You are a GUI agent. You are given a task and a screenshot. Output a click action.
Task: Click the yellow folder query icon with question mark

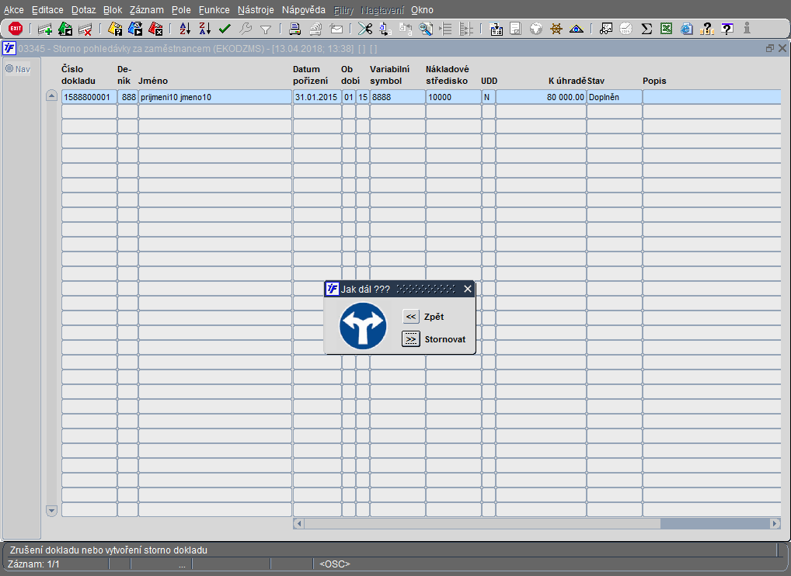115,29
